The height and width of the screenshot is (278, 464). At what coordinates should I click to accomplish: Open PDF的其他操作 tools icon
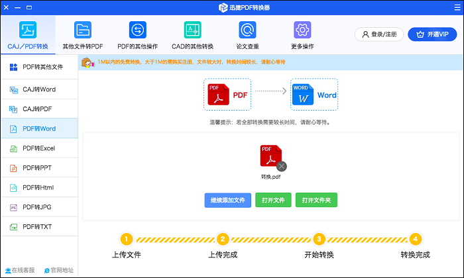[x=137, y=30]
